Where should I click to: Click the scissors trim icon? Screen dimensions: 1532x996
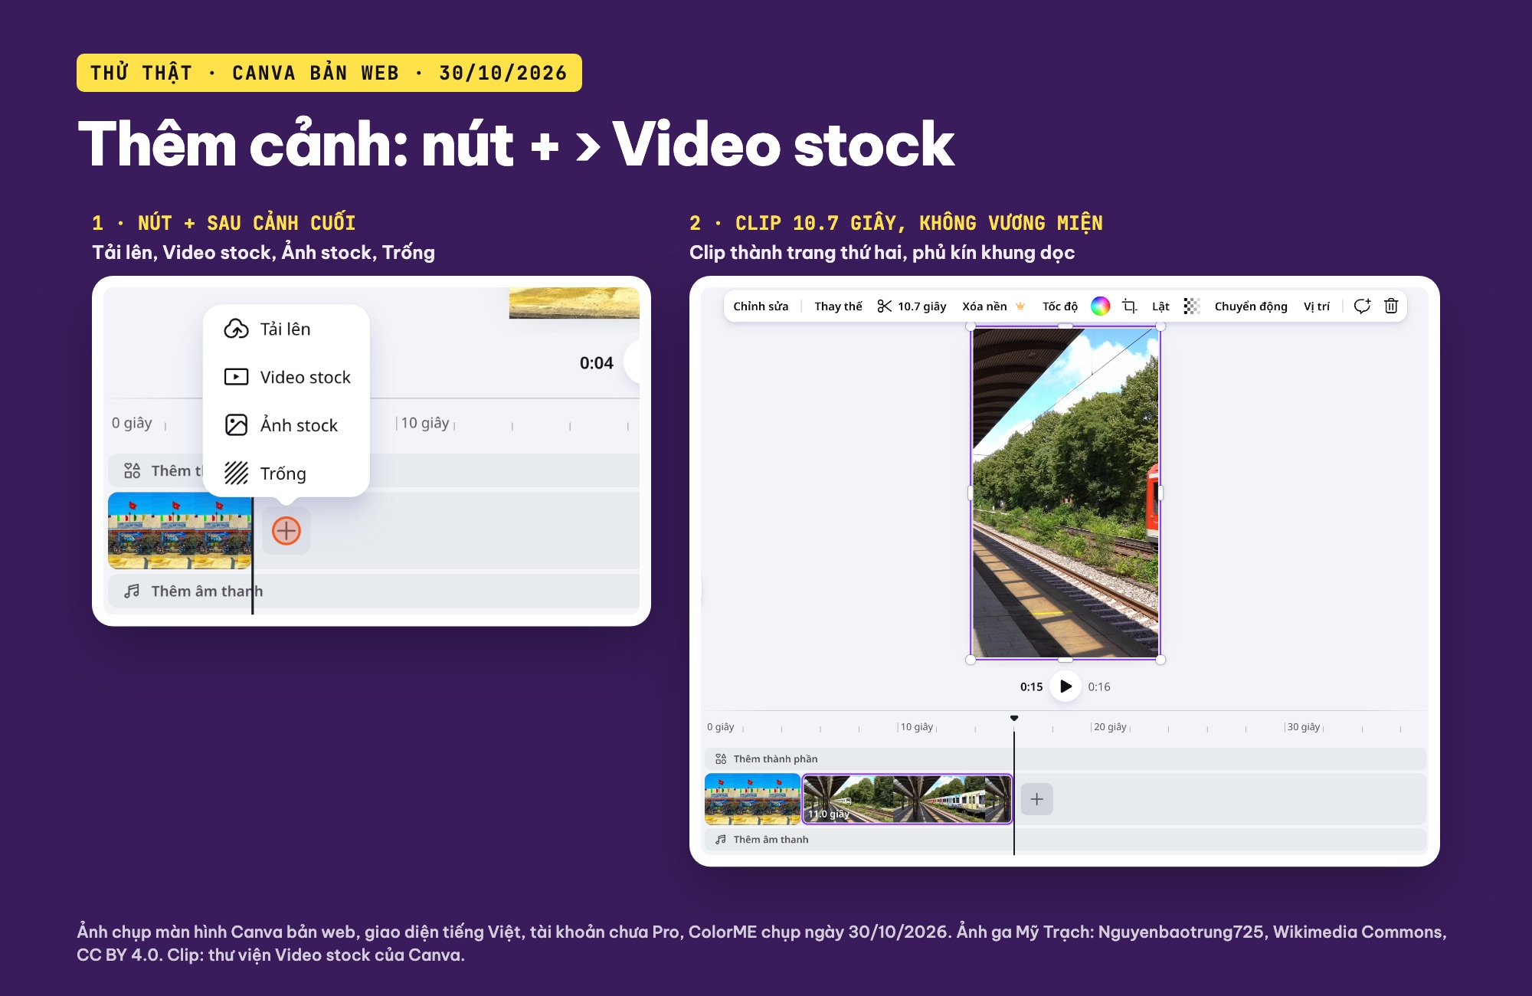click(x=884, y=306)
